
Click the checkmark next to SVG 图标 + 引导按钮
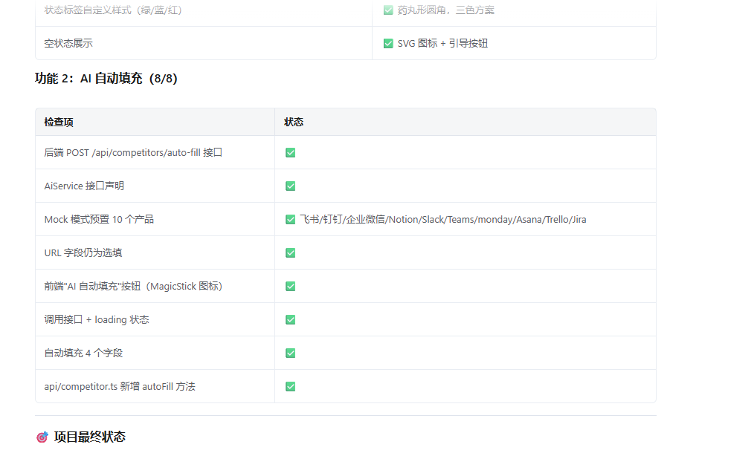tap(388, 43)
